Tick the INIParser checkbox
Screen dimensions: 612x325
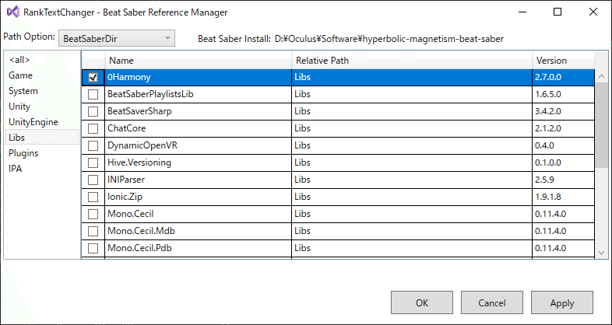[x=93, y=180]
